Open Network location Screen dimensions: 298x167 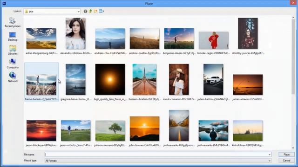click(13, 77)
